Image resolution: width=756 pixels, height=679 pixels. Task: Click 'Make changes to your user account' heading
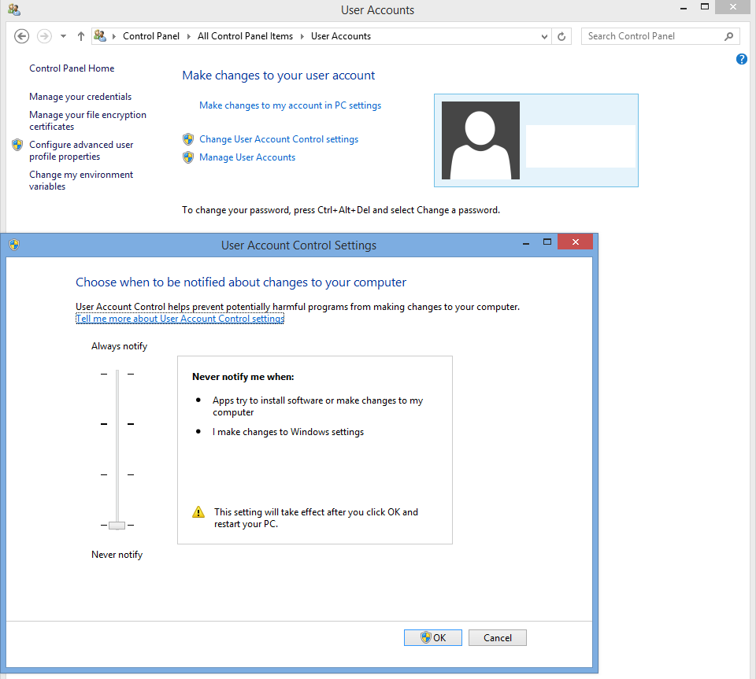[x=278, y=76]
